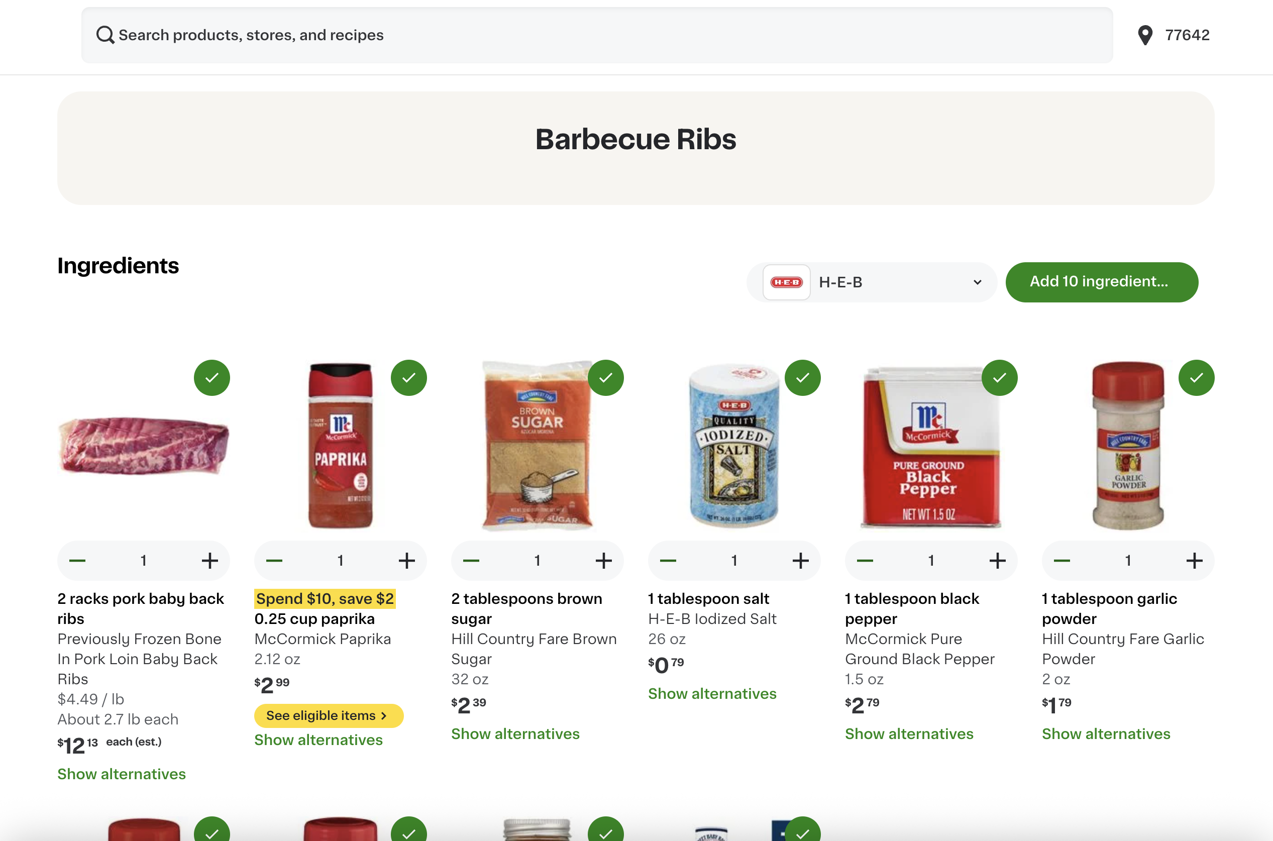
Task: Click the location pin icon
Action: tap(1145, 35)
